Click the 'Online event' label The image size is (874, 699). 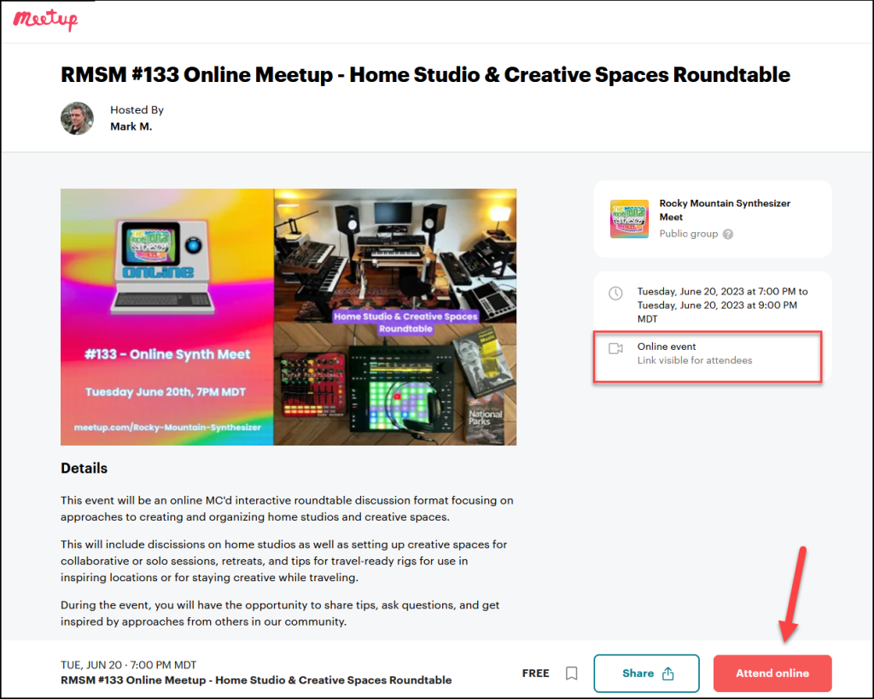coord(667,347)
